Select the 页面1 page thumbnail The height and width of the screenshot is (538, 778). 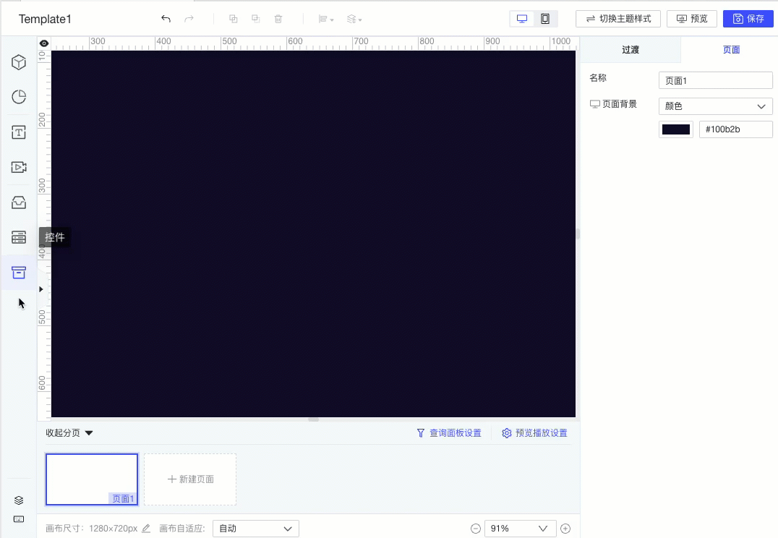[x=91, y=479]
